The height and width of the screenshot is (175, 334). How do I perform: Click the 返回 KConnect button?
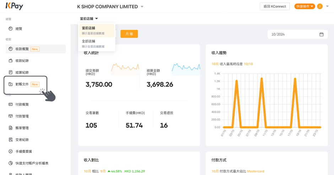pyautogui.click(x=275, y=6)
